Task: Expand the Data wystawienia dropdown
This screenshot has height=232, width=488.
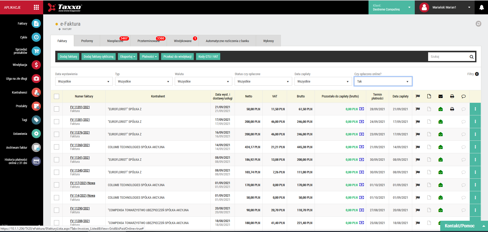Action: [x=84, y=82]
